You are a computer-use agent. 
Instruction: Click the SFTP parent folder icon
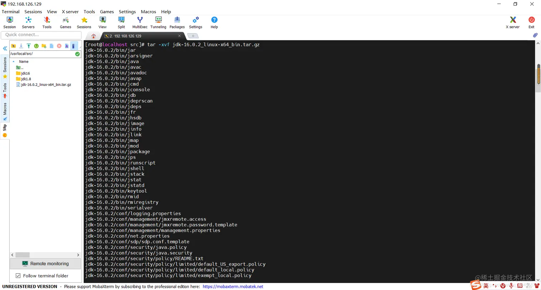14,46
